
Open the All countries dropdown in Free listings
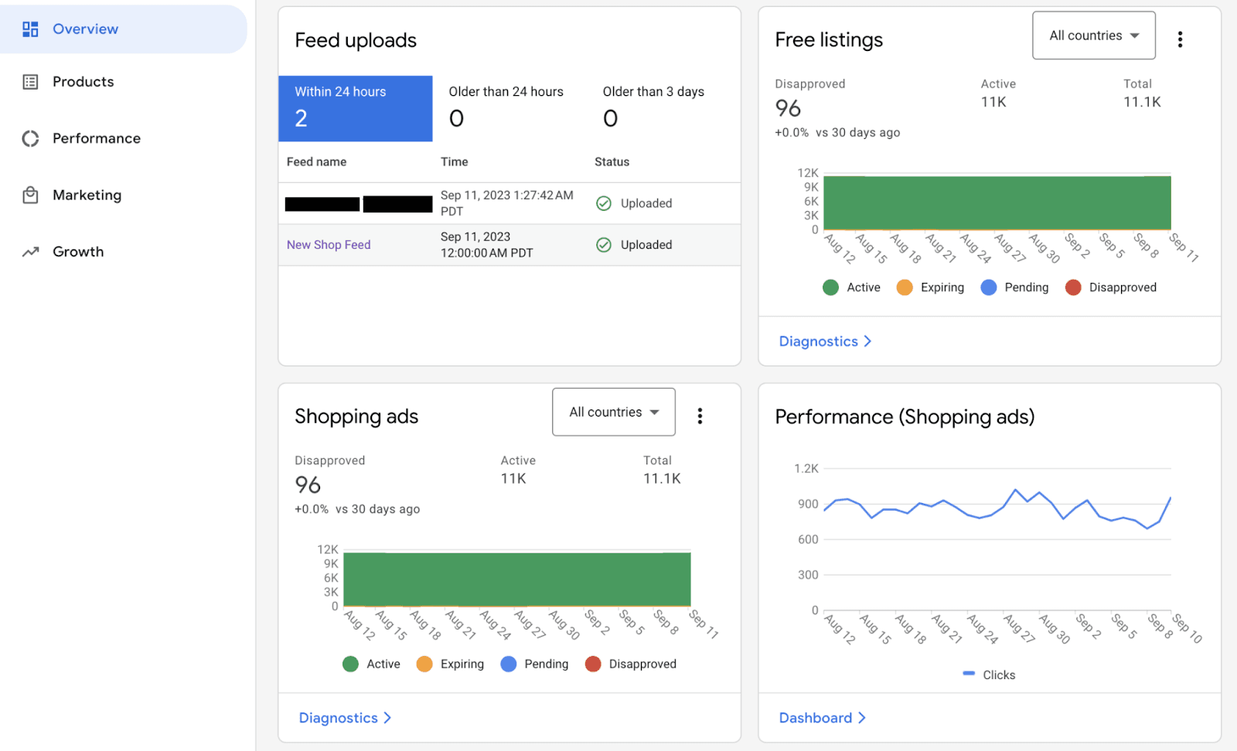[1092, 35]
